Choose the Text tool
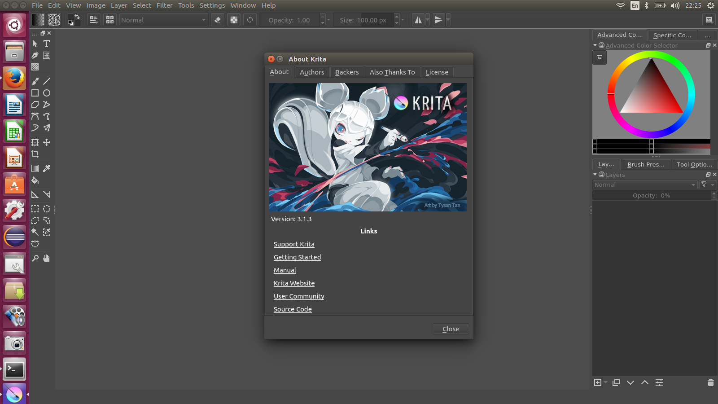Viewport: 718px width, 404px height. [47, 44]
